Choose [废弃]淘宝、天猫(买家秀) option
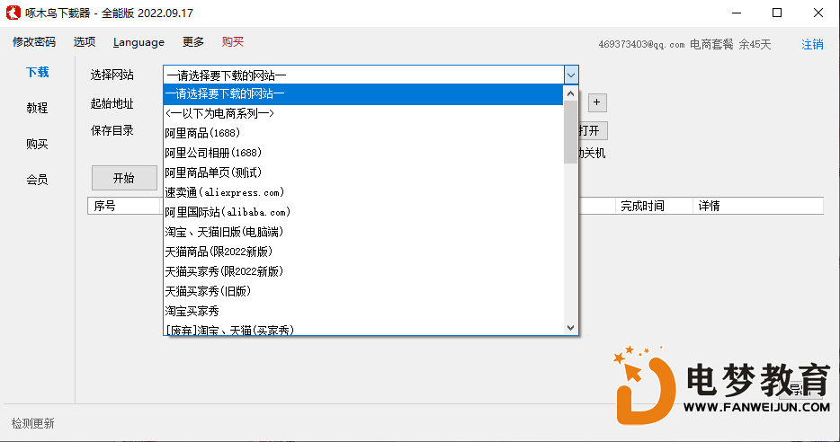Screen dimensions: 840x442 point(363,329)
